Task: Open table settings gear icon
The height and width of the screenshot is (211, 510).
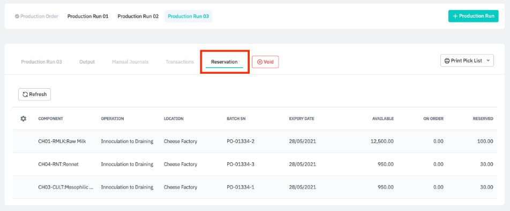Action: coord(23,119)
